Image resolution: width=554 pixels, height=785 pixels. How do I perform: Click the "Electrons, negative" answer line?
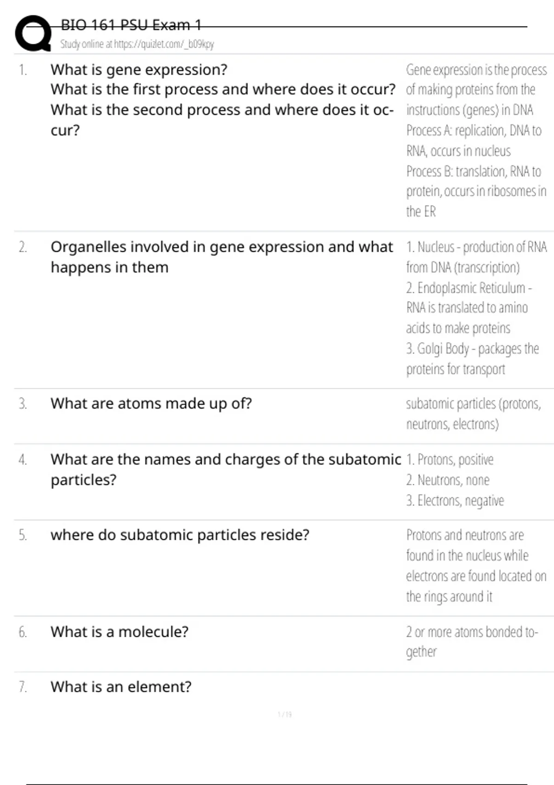point(455,501)
